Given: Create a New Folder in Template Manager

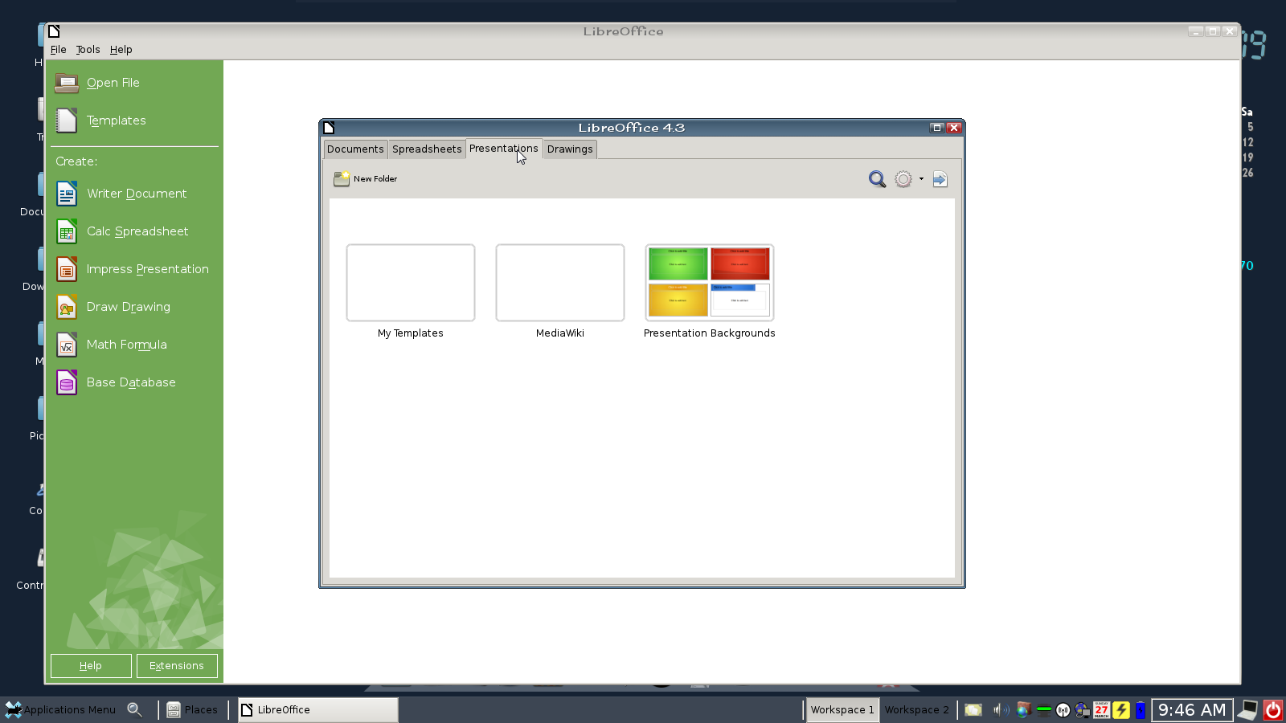Looking at the screenshot, I should (x=366, y=179).
